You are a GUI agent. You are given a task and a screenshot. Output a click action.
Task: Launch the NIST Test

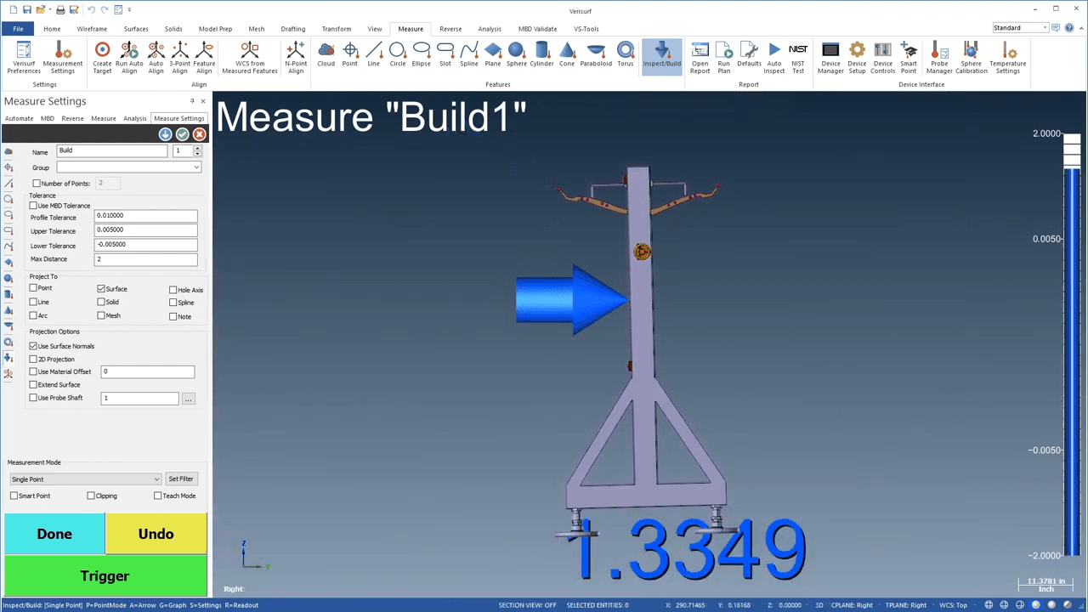coord(798,57)
